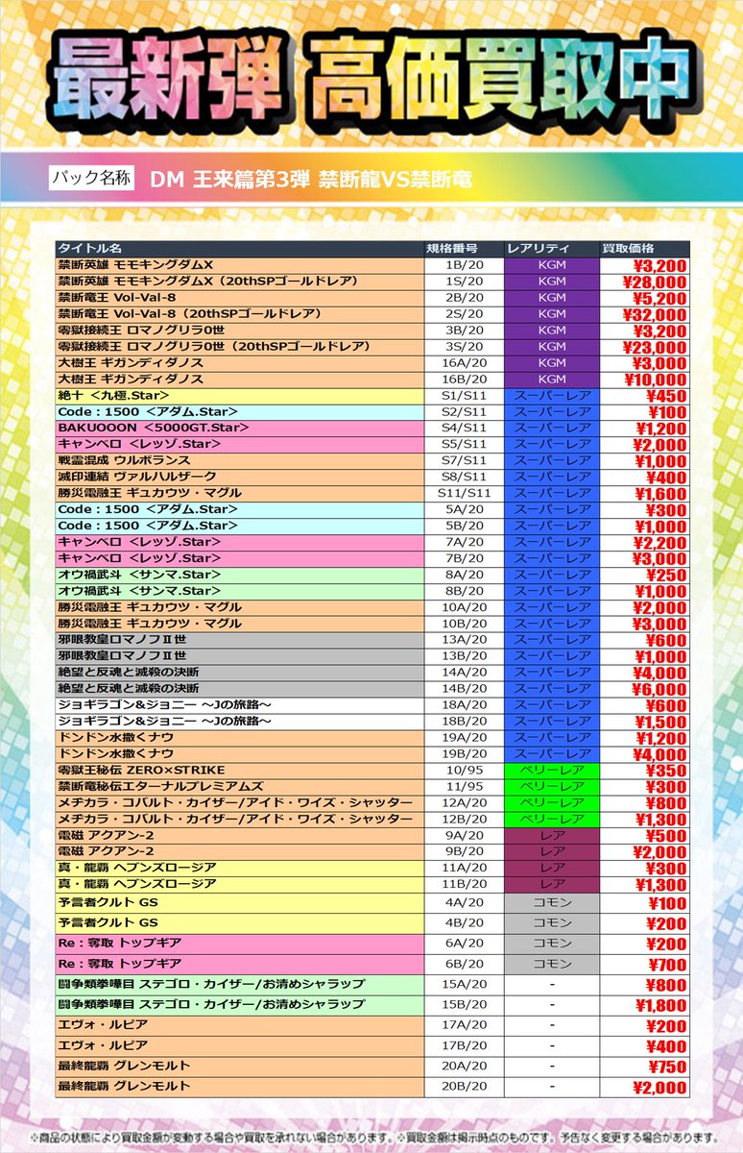Click code number 10A/20
The height and width of the screenshot is (1153, 743).
[464, 607]
